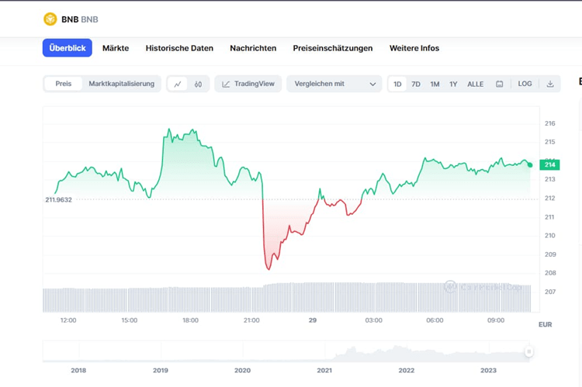Grab the range slider pause handle

(x=529, y=351)
